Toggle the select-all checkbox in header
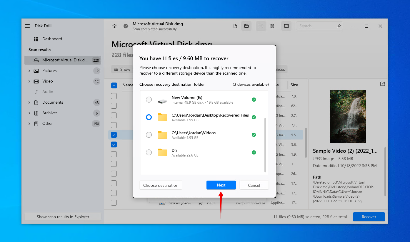Image resolution: width=410 pixels, height=242 pixels. point(114,85)
